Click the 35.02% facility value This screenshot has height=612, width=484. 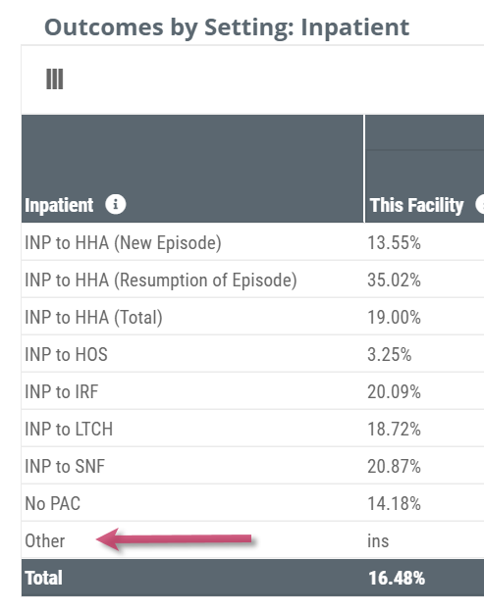pos(394,280)
